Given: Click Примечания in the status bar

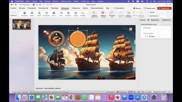Looking at the screenshot, I should coord(122,92).
